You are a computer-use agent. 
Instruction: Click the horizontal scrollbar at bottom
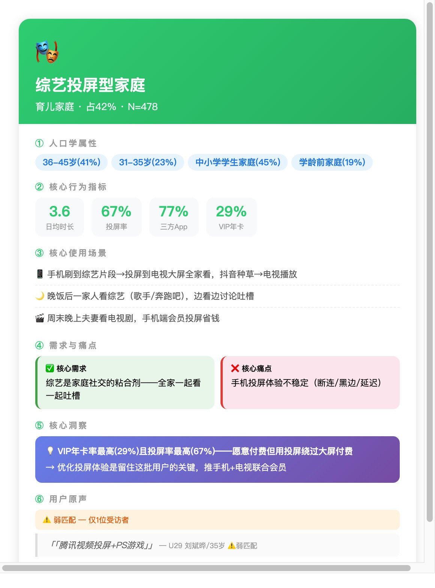(x=206, y=568)
